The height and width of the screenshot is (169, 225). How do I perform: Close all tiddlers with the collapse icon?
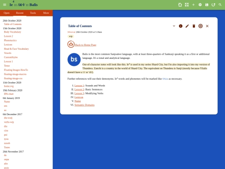click(x=187, y=5)
